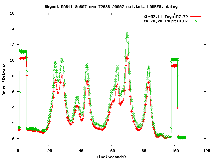Click the red calibration plateau near 100 seconds
The width and height of the screenshot is (213, 160).
174,66
